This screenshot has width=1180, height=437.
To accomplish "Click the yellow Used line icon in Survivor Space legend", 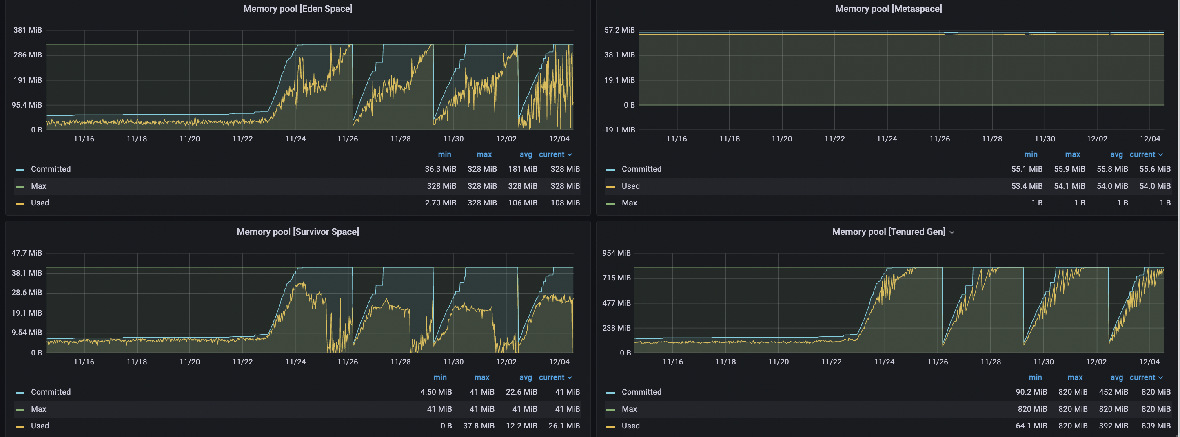I will tap(20, 426).
